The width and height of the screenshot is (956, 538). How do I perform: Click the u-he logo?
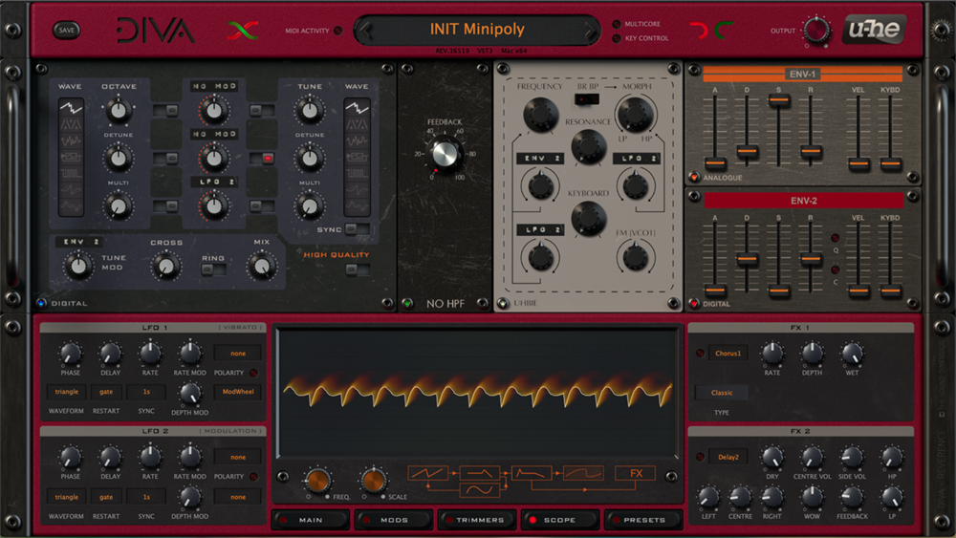tap(875, 29)
